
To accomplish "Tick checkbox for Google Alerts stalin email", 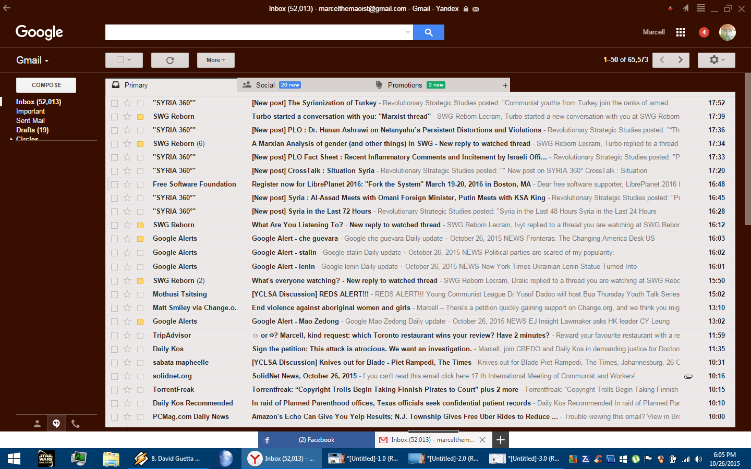I will [x=114, y=253].
